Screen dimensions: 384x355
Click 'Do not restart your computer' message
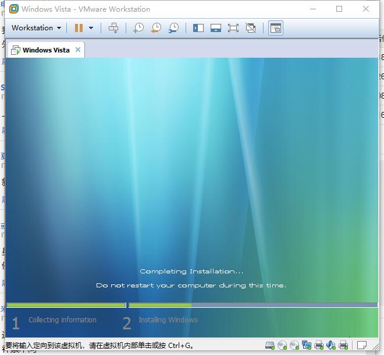(x=191, y=285)
